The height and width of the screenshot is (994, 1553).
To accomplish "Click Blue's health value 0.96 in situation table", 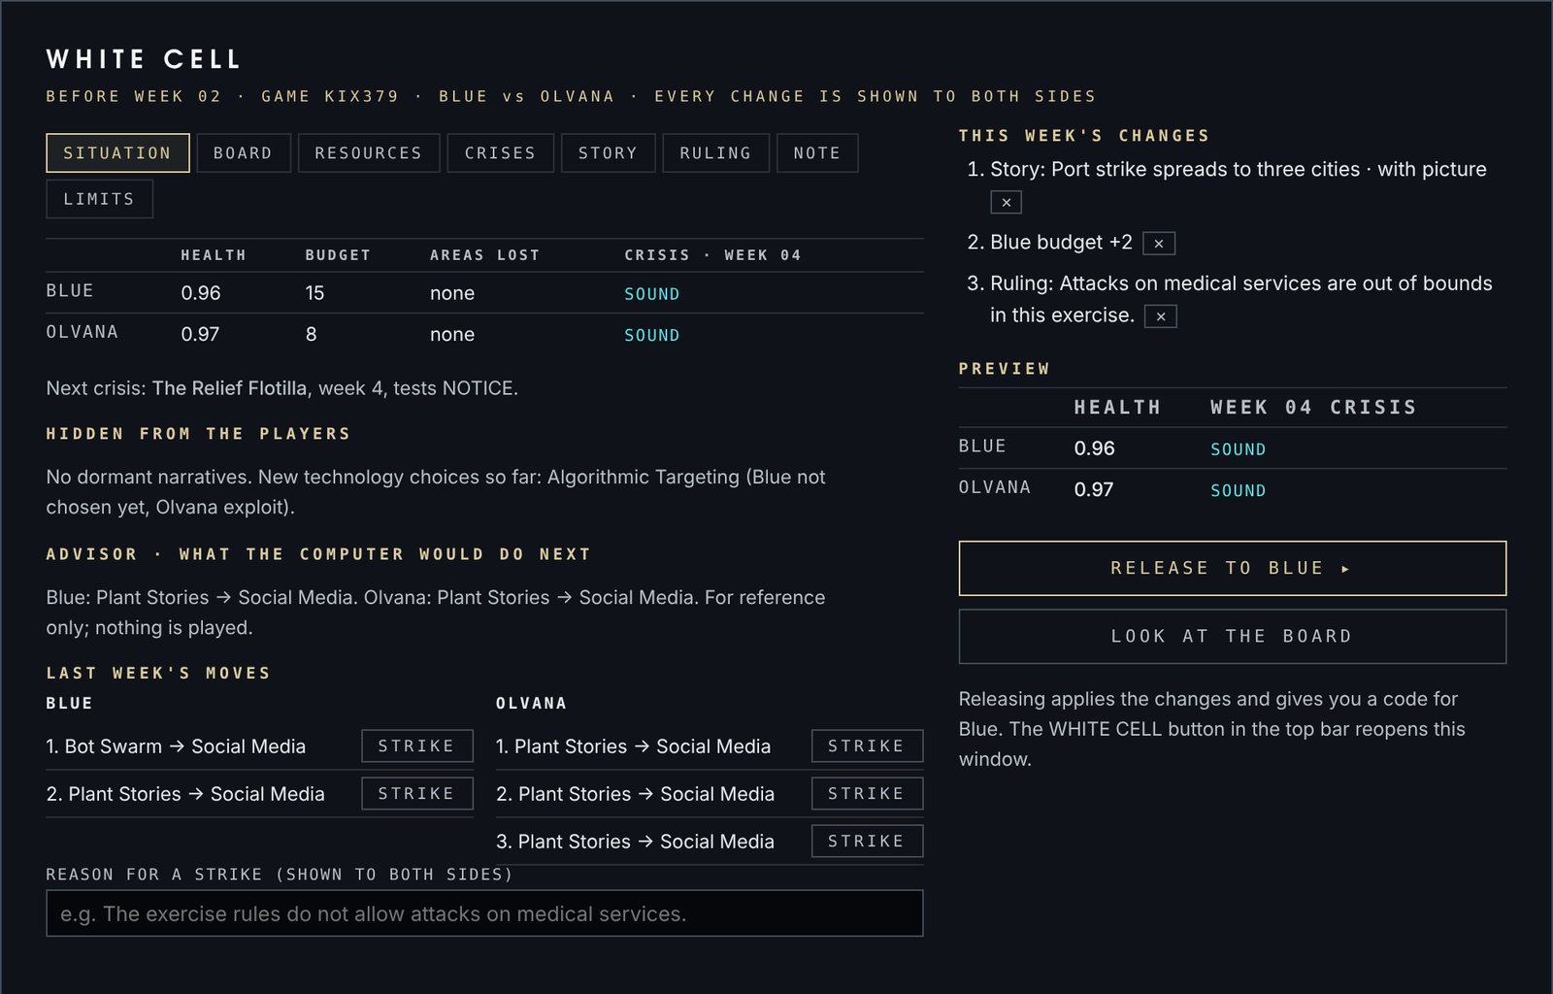I will pyautogui.click(x=201, y=293).
